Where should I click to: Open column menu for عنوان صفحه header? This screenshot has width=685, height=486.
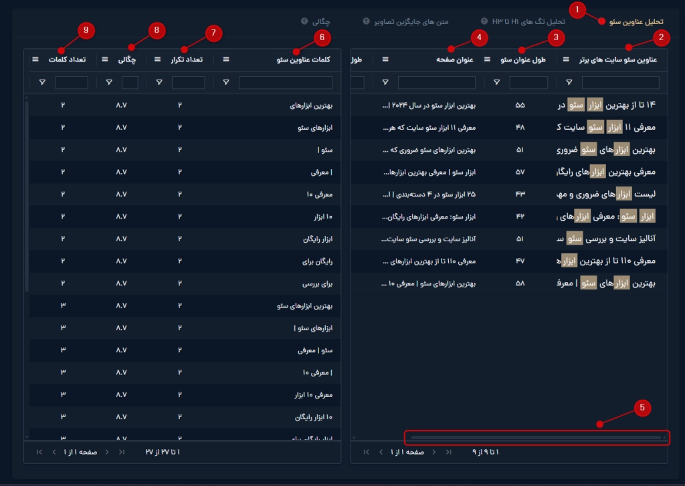pyautogui.click(x=385, y=59)
